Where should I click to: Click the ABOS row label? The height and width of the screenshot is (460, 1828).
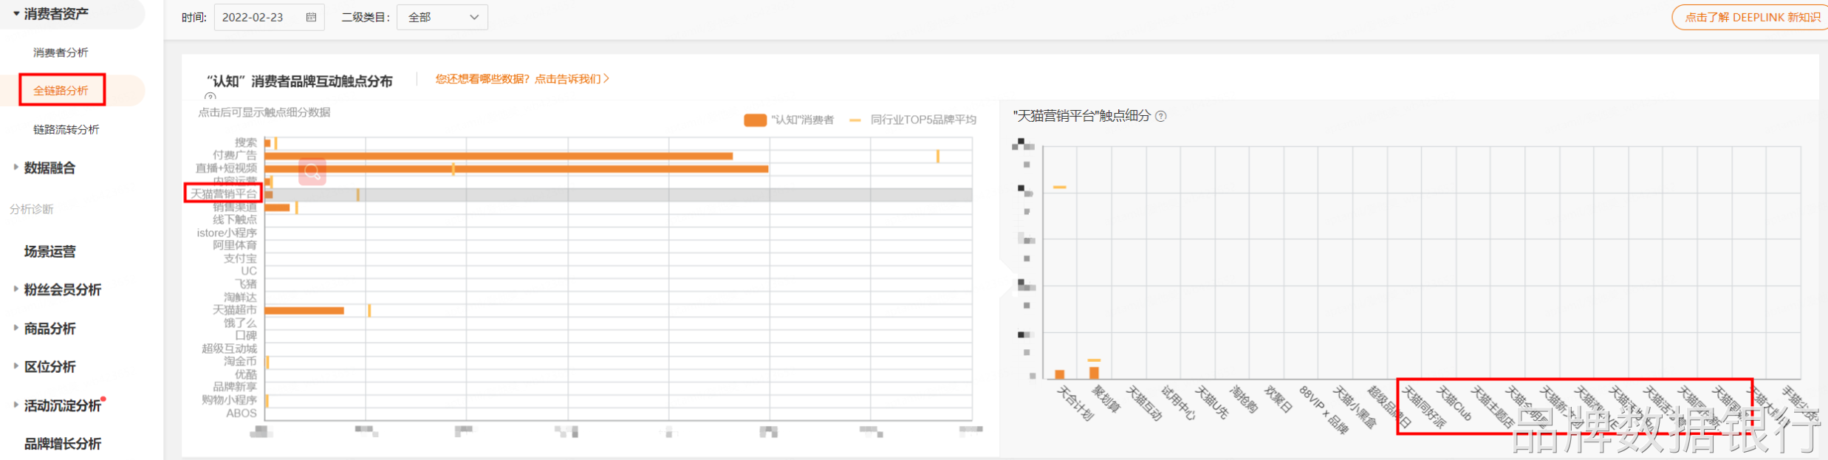click(x=242, y=413)
